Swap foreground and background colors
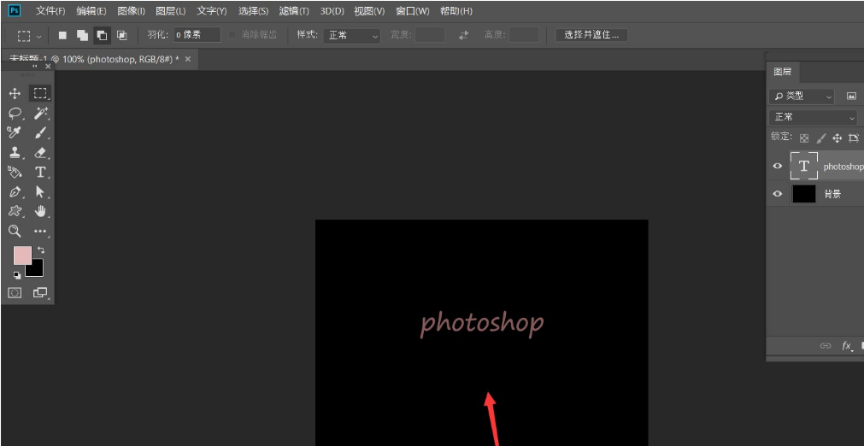The width and height of the screenshot is (864, 446). (x=40, y=250)
